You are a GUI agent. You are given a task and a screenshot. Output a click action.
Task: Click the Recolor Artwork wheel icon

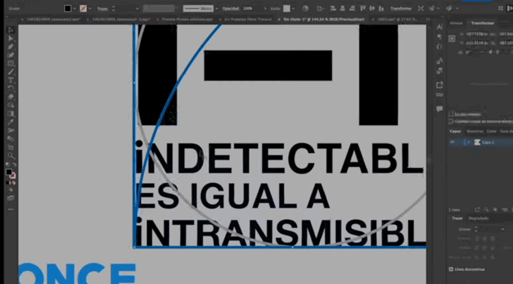click(305, 8)
